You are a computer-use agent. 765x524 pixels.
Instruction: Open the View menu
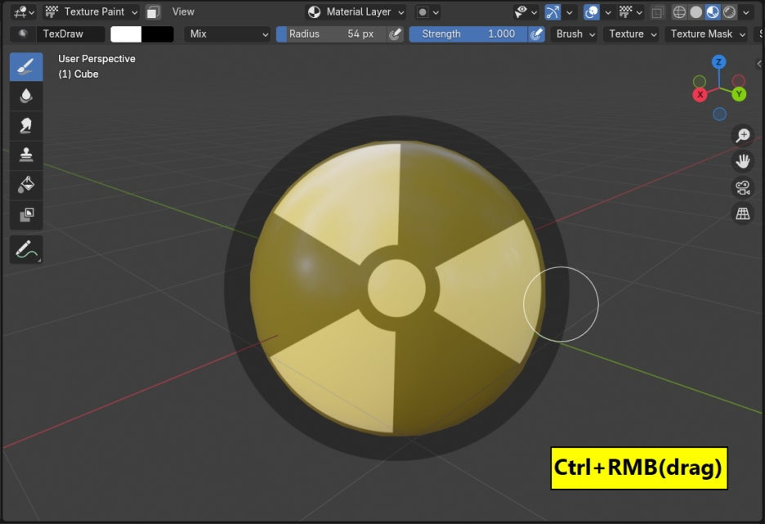[183, 11]
